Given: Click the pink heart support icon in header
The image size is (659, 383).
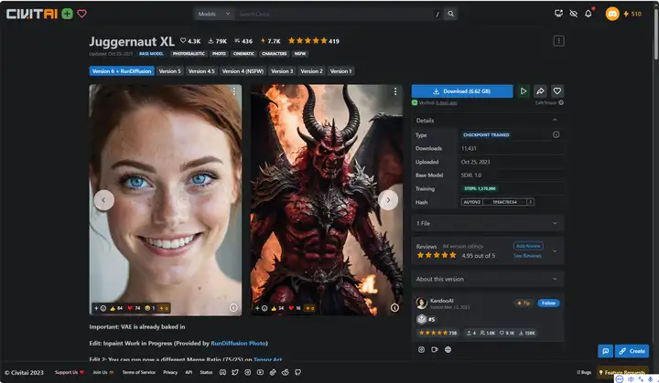Looking at the screenshot, I should point(82,14).
